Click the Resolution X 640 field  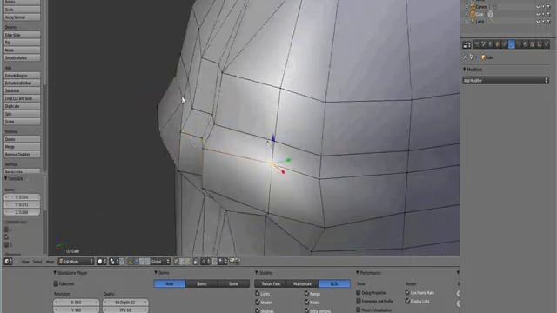tap(76, 303)
